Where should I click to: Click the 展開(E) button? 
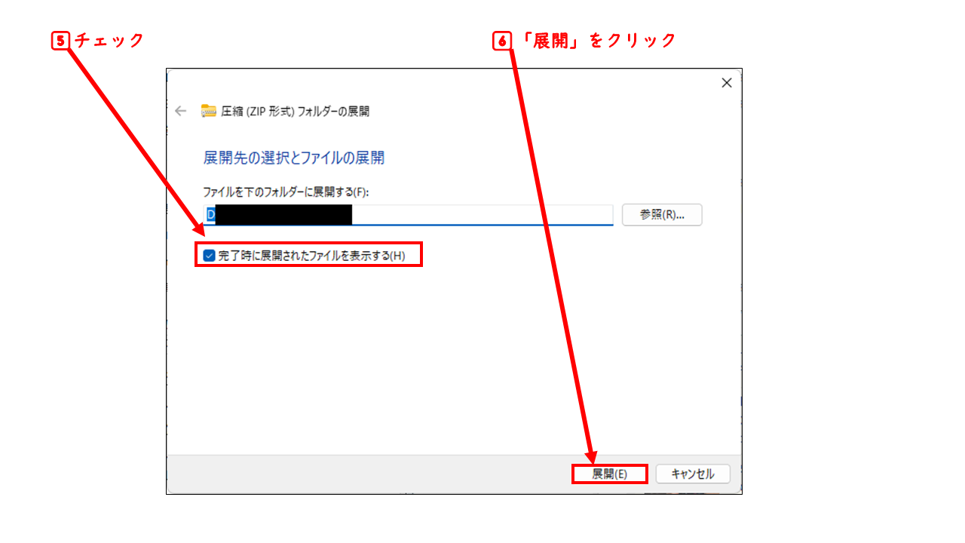(609, 474)
